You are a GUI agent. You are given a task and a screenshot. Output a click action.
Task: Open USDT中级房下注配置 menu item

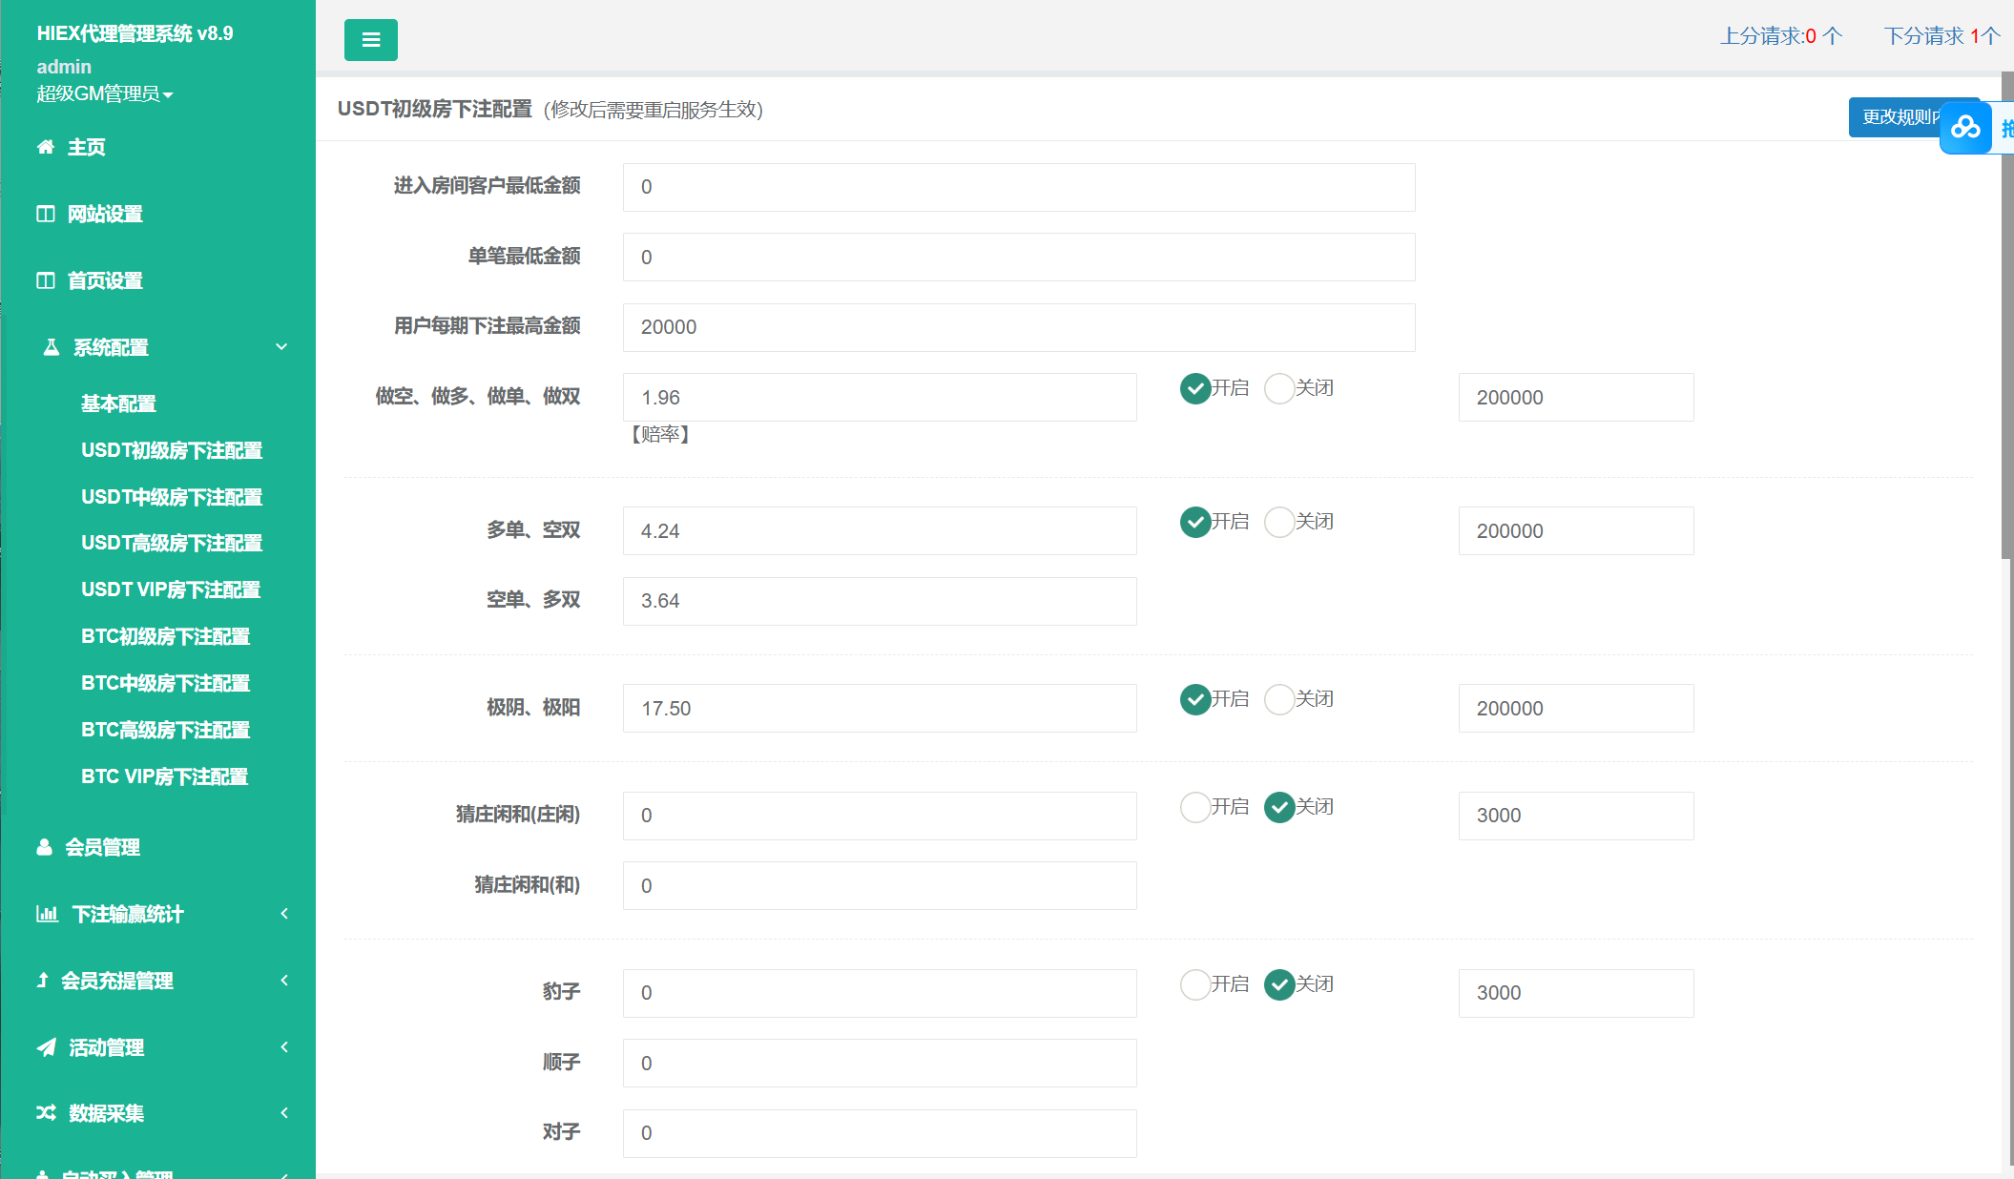[x=172, y=497]
